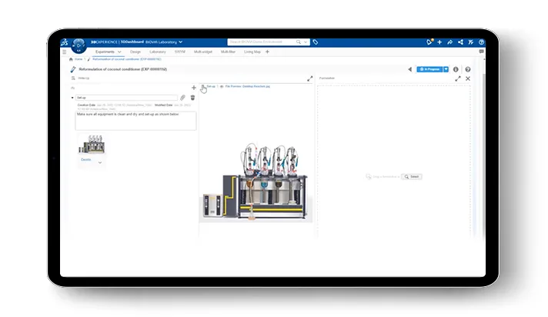This screenshot has width=548, height=317.
Task: Open the reactor image thumbnail
Action: (x=92, y=145)
